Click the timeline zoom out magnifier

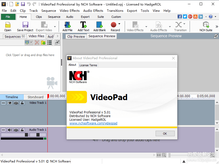(x=164, y=155)
